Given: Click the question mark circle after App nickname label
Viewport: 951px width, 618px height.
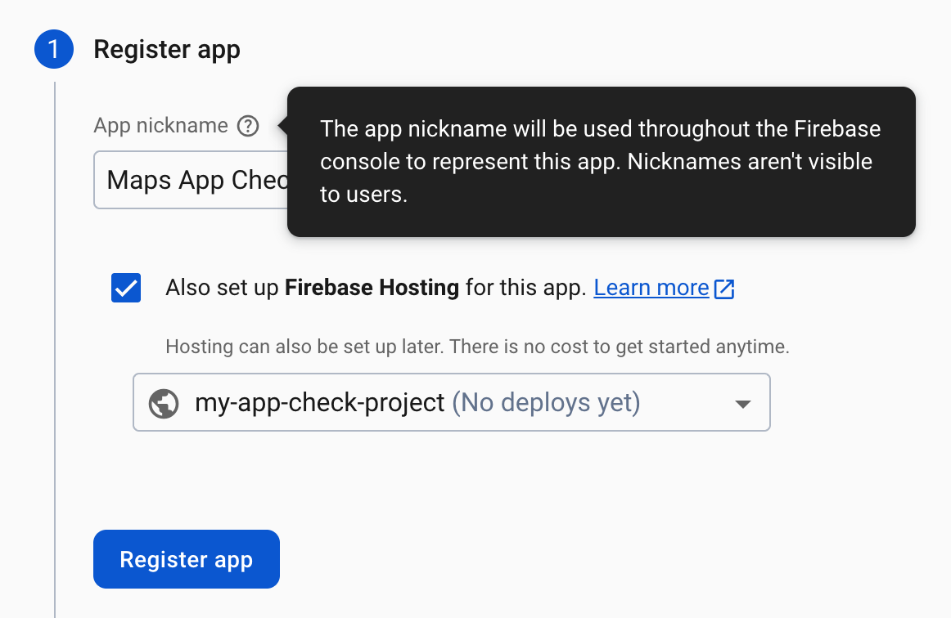Looking at the screenshot, I should 248,125.
